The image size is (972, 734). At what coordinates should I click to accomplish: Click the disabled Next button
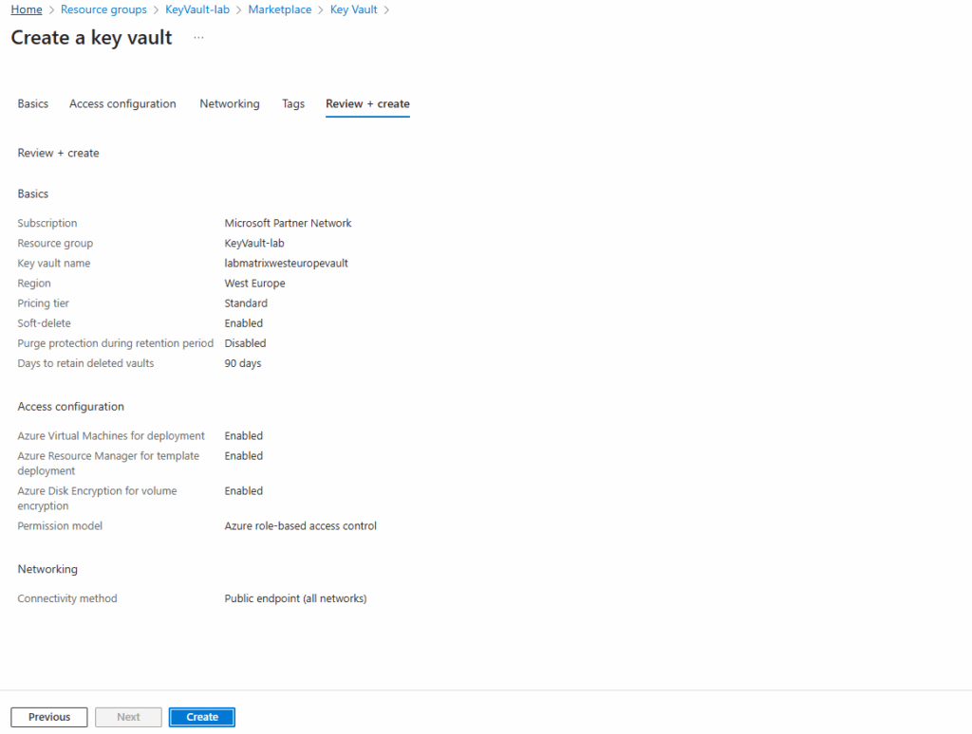[x=128, y=717]
